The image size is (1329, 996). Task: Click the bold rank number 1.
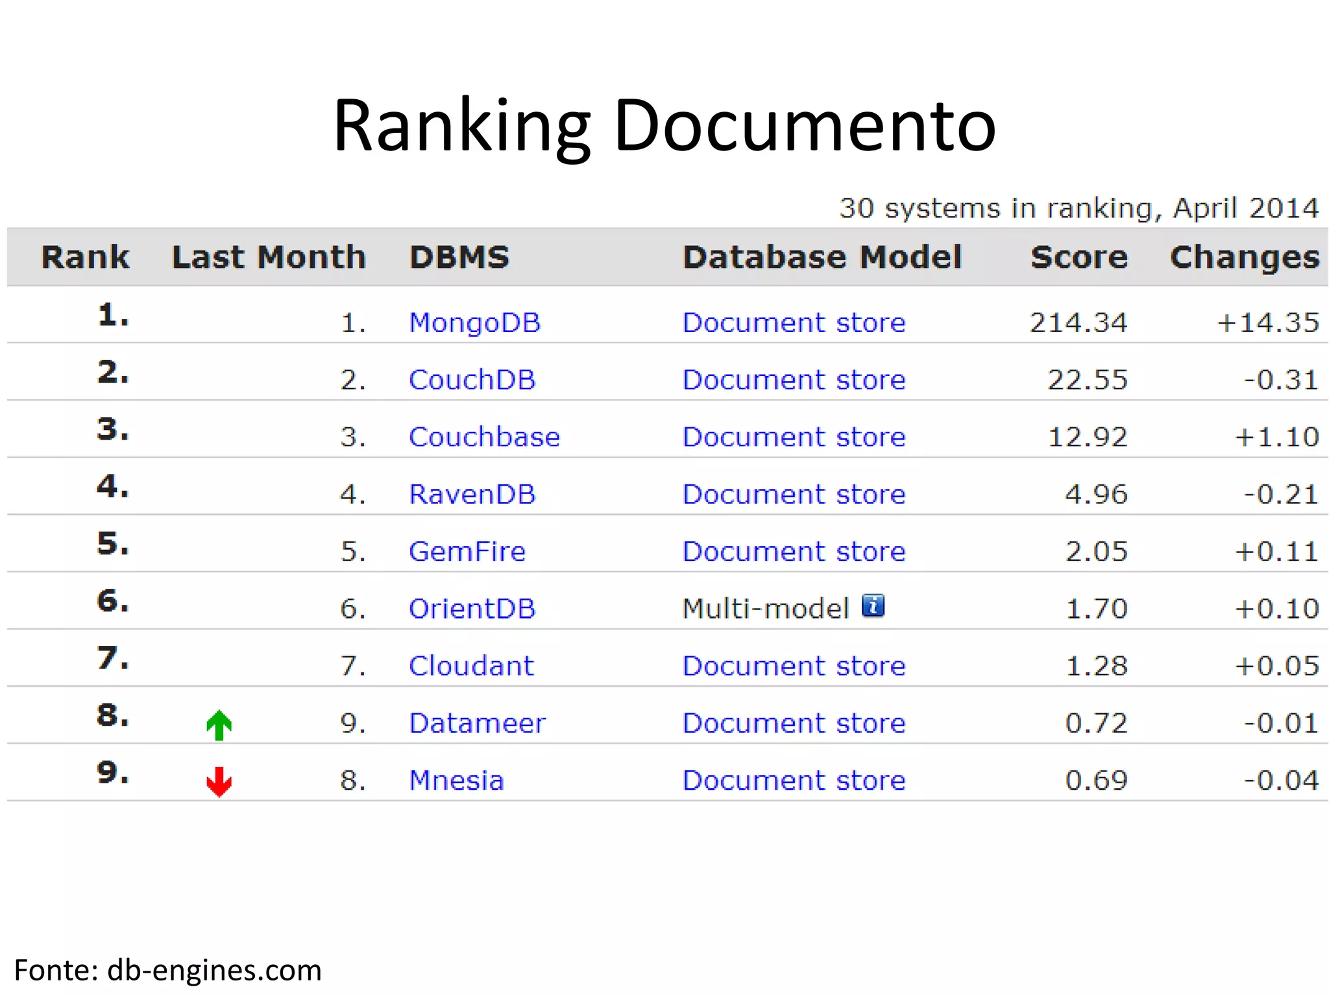pyautogui.click(x=113, y=315)
